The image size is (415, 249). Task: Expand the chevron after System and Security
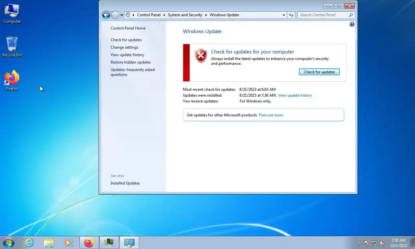click(x=206, y=15)
